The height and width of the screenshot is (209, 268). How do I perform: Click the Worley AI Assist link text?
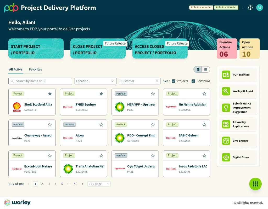(x=243, y=91)
